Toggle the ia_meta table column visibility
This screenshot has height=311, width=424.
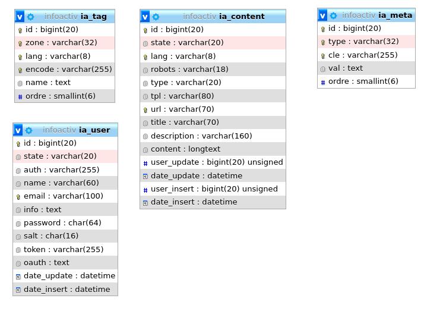pos(322,15)
